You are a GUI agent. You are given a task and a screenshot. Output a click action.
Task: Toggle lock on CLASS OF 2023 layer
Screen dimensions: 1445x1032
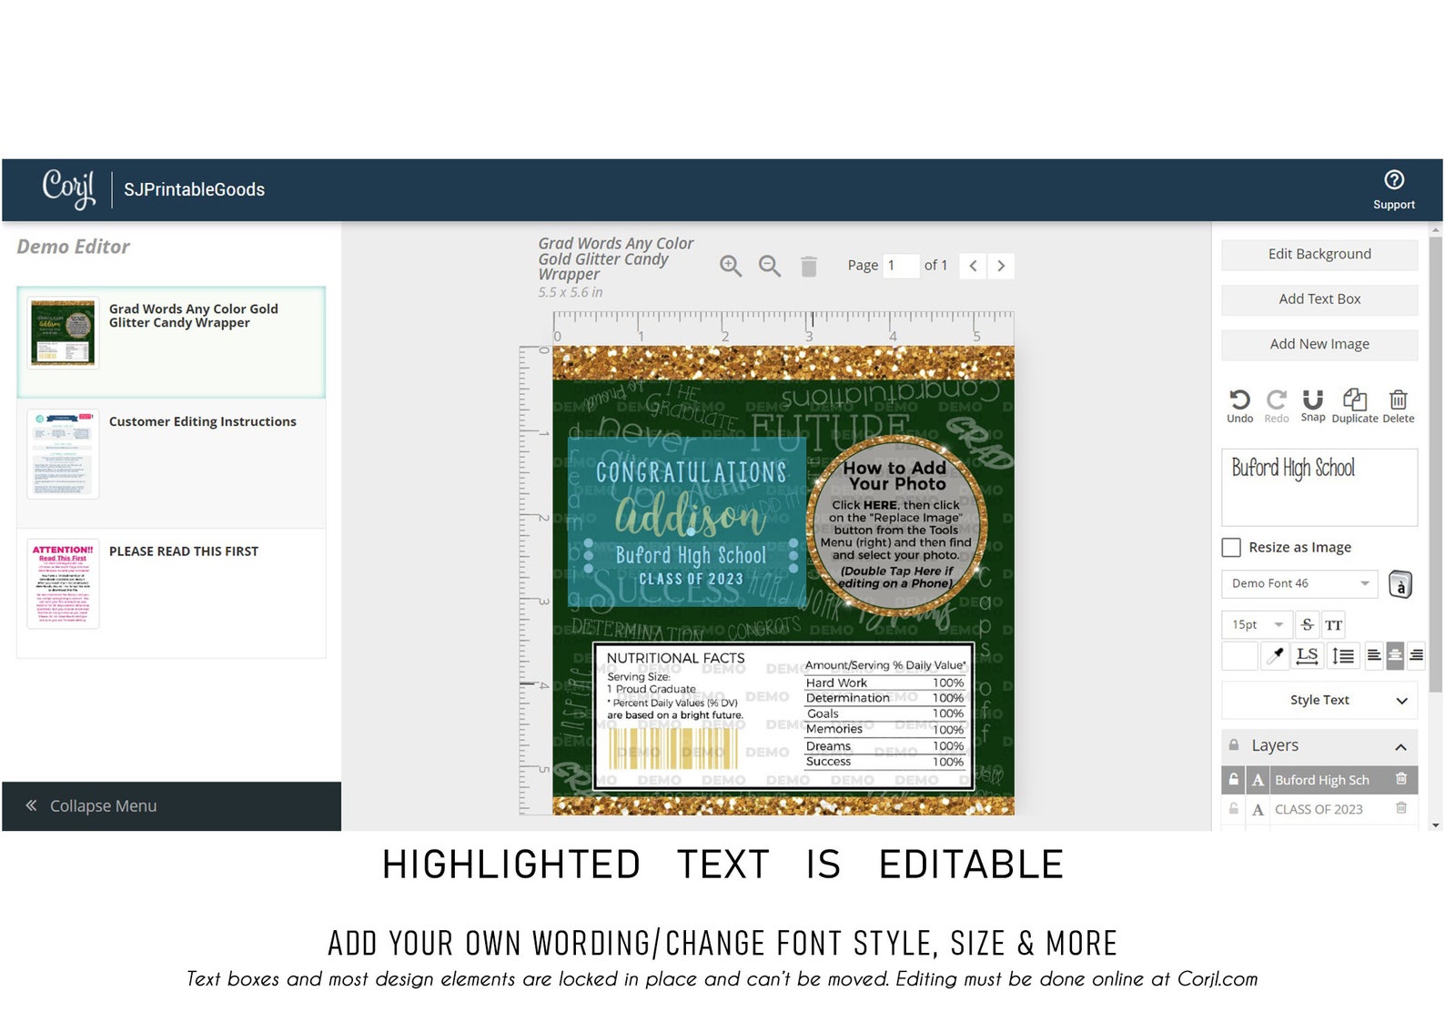(1233, 808)
